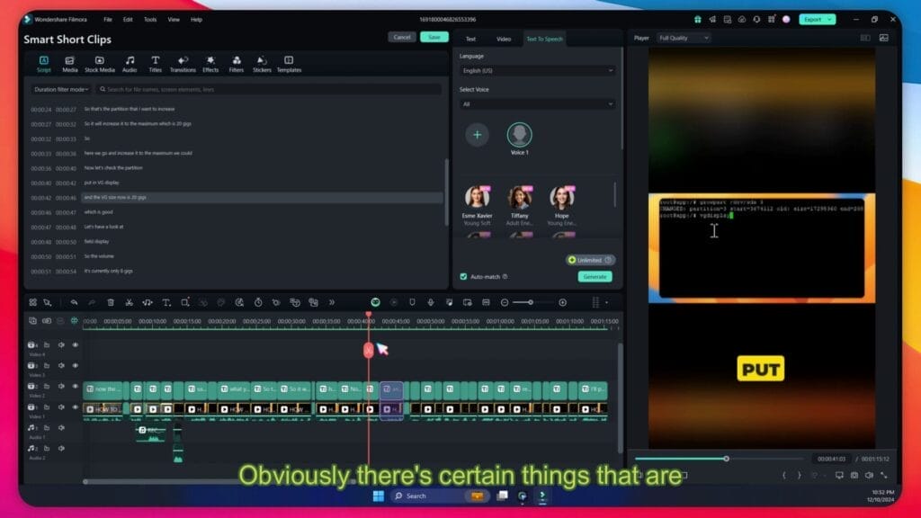Screen dimensions: 921x518
Task: Toggle visibility of the Video 2 track
Action: pos(76,386)
